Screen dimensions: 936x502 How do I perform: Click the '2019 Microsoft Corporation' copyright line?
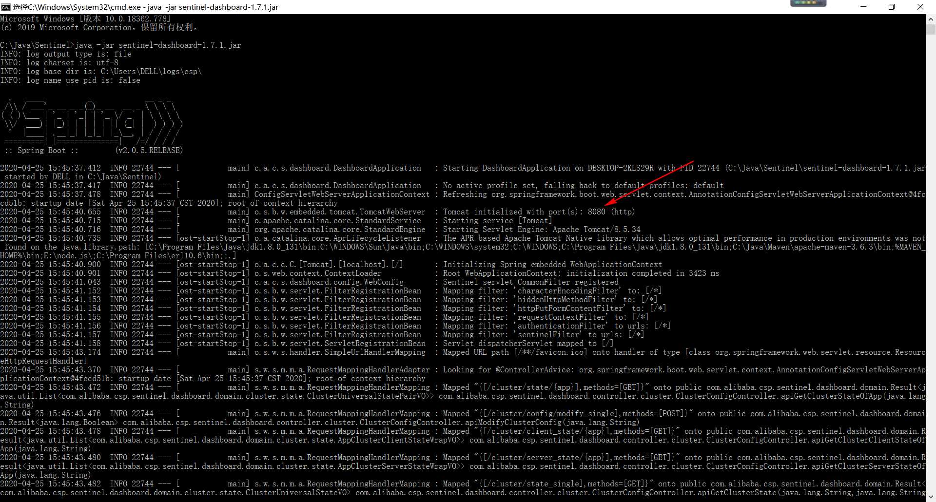pyautogui.click(x=100, y=28)
